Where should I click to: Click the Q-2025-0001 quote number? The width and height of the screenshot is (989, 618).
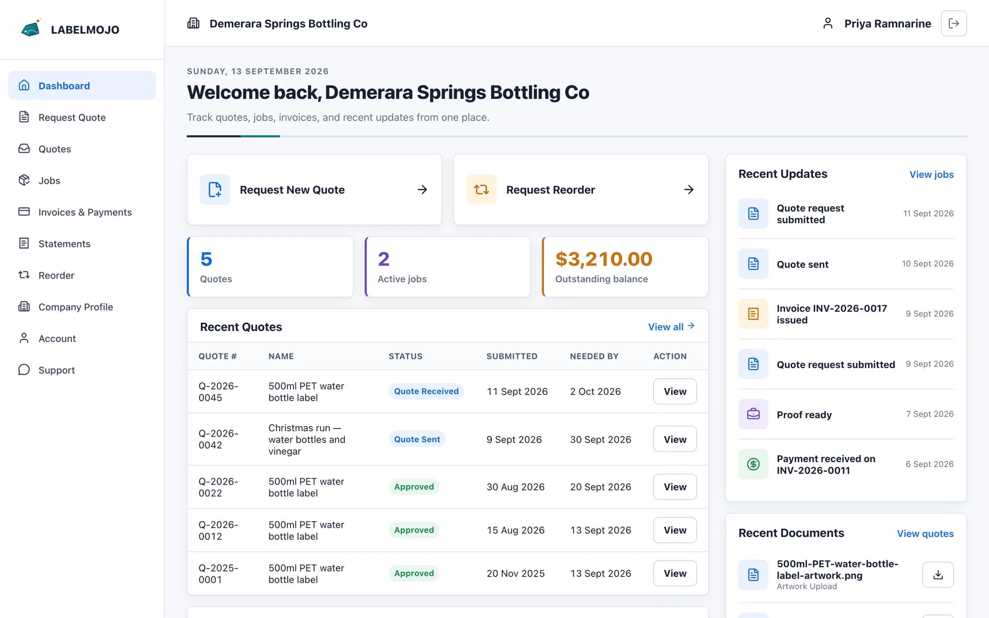tap(218, 574)
